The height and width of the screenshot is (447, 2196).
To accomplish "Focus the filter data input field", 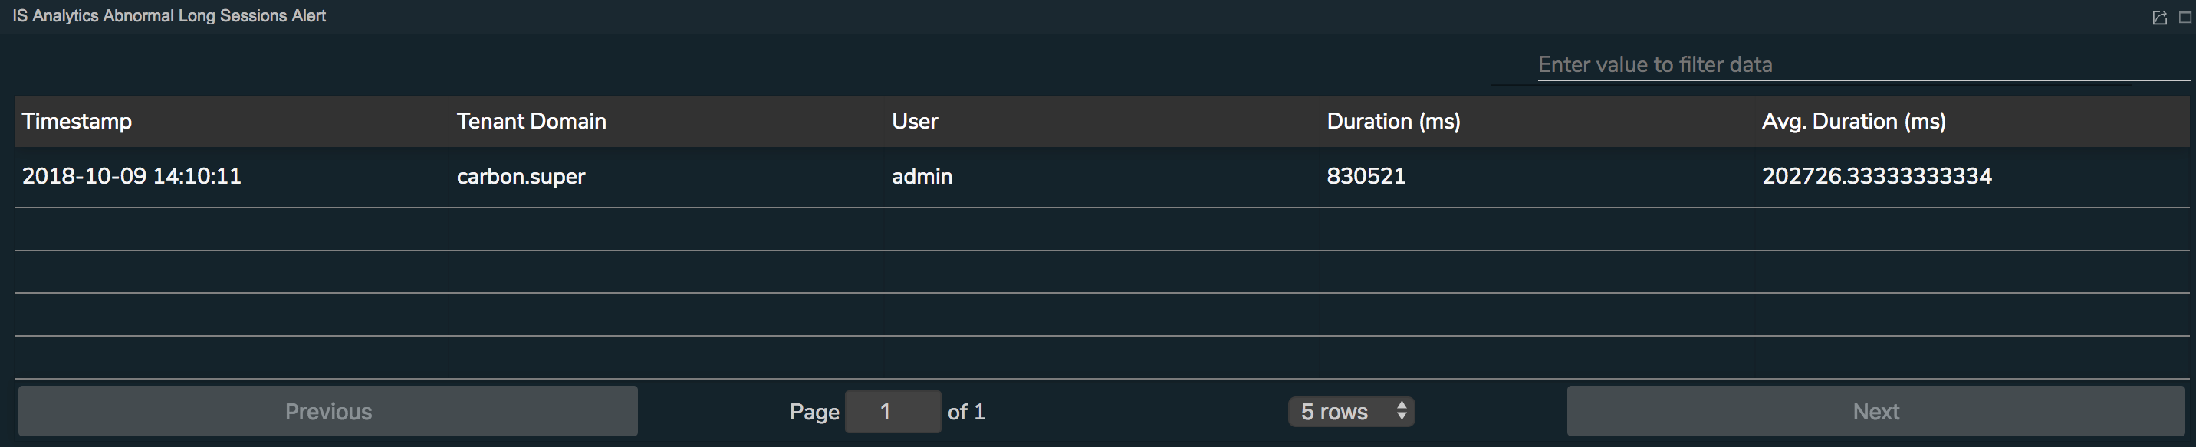I will click(1863, 65).
